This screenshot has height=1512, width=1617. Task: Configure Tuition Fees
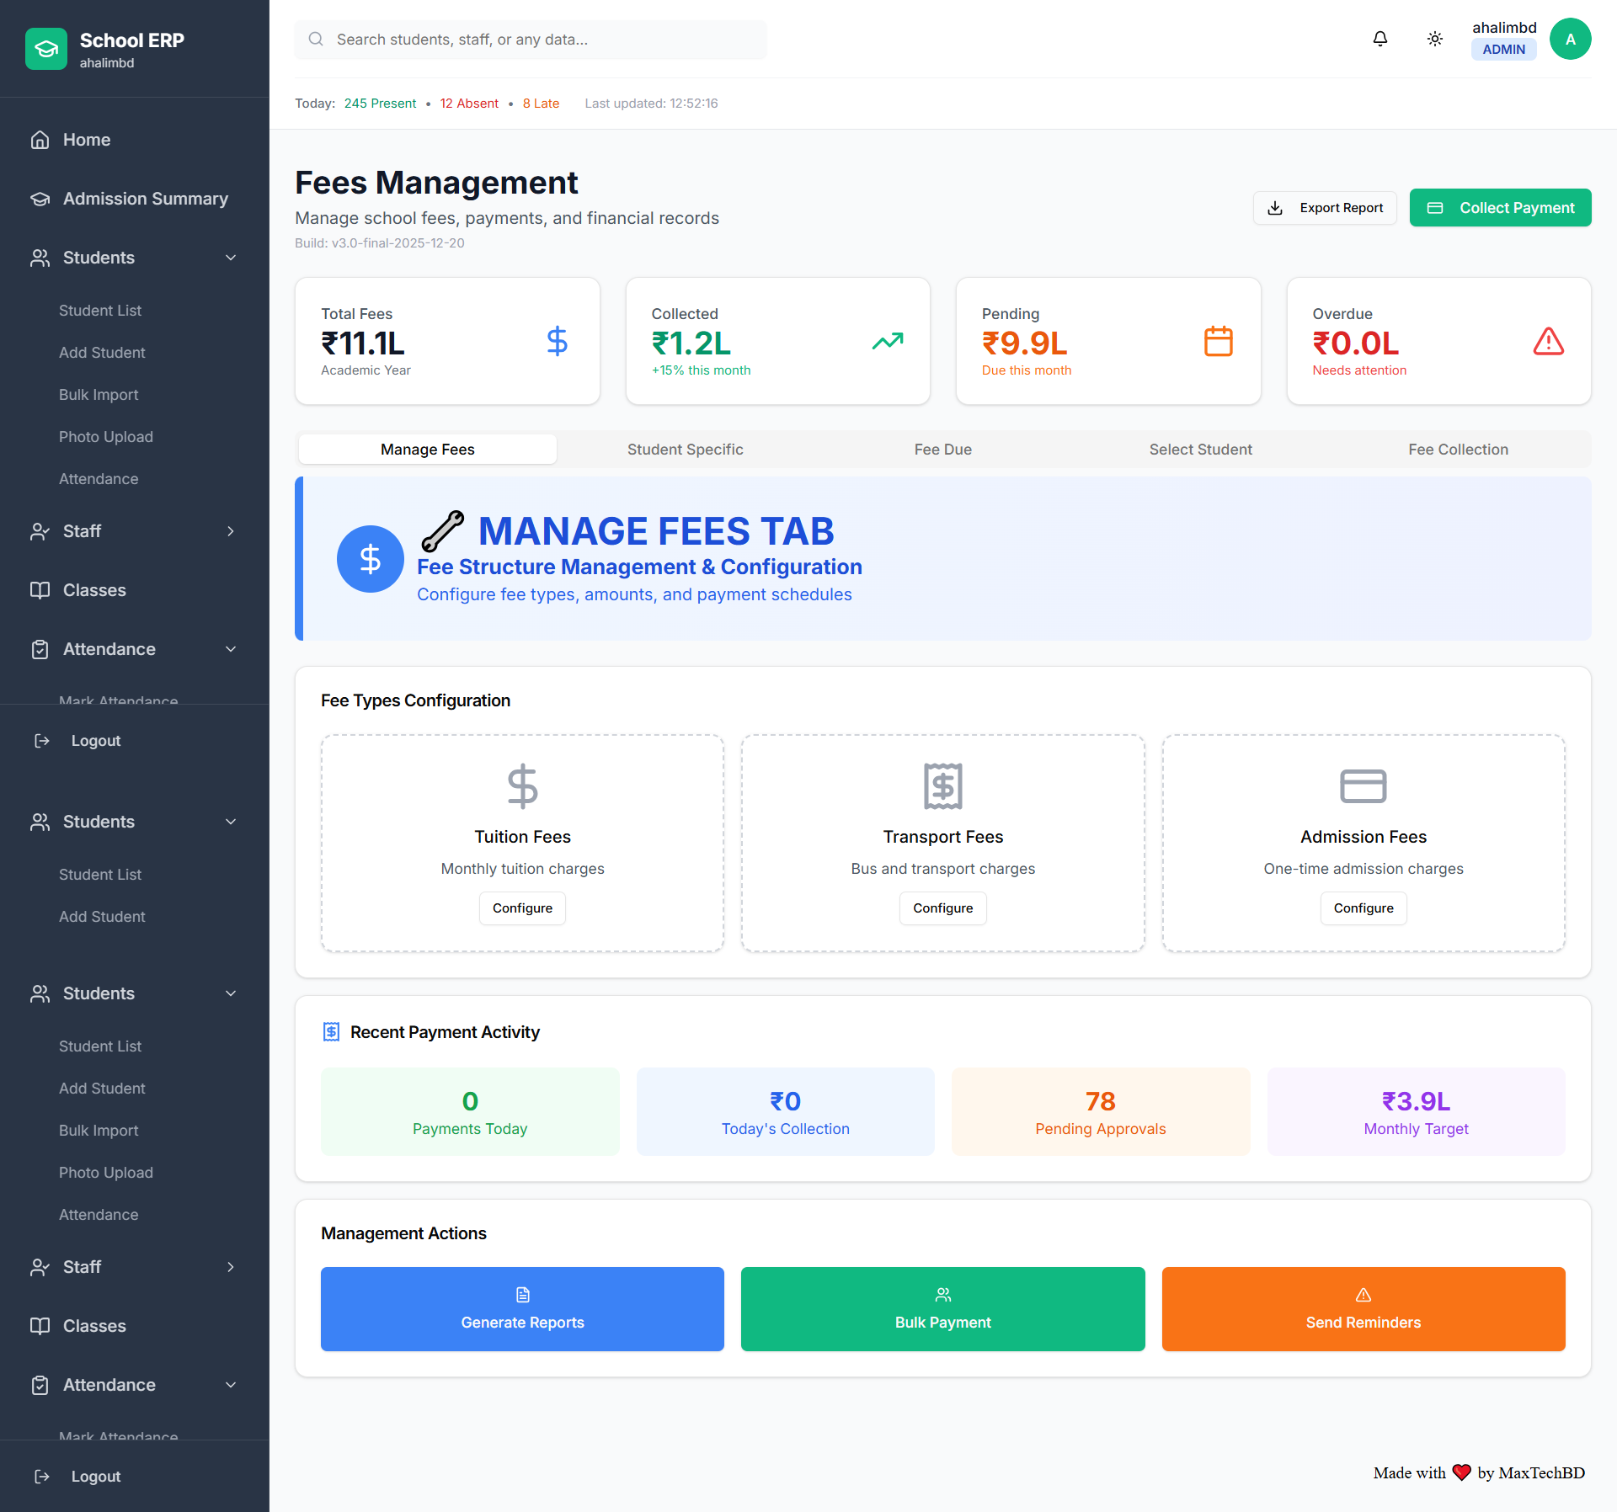(522, 908)
